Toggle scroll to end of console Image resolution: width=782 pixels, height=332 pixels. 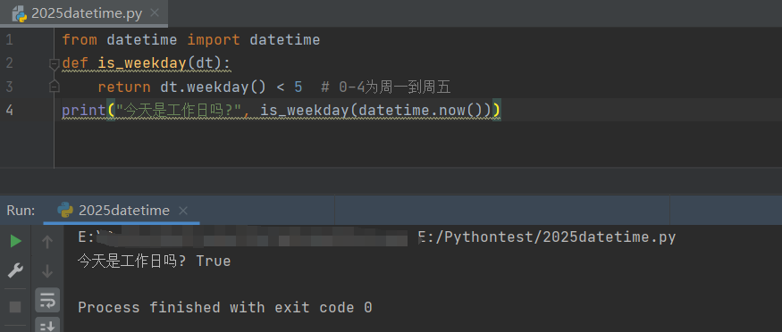[x=47, y=325]
